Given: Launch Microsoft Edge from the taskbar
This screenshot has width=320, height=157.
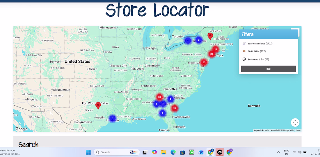Looking at the screenshot, I should (173, 152).
